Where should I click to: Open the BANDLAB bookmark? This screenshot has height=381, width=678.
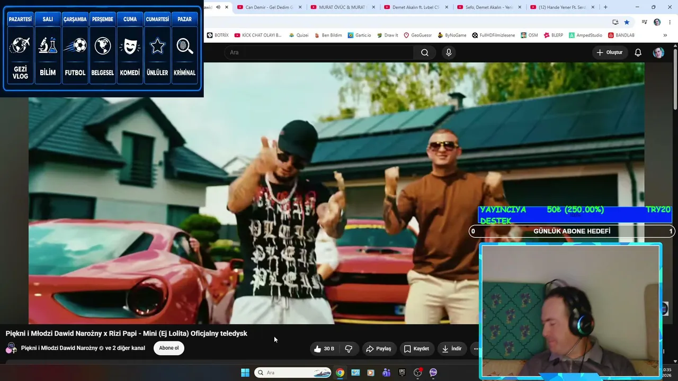(621, 35)
